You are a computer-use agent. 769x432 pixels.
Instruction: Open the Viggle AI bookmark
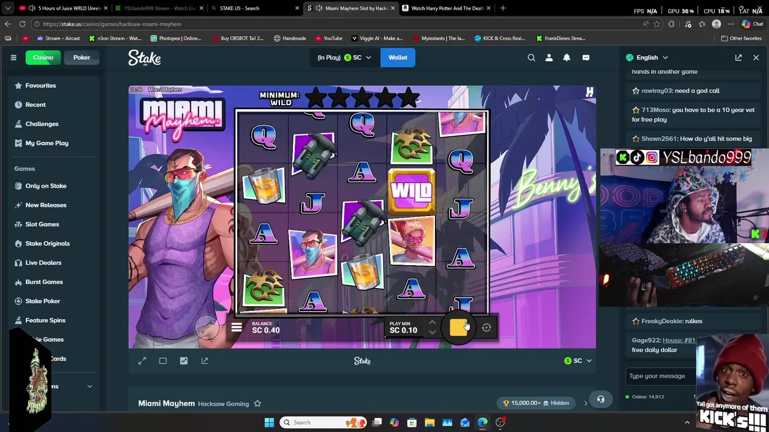(x=377, y=38)
